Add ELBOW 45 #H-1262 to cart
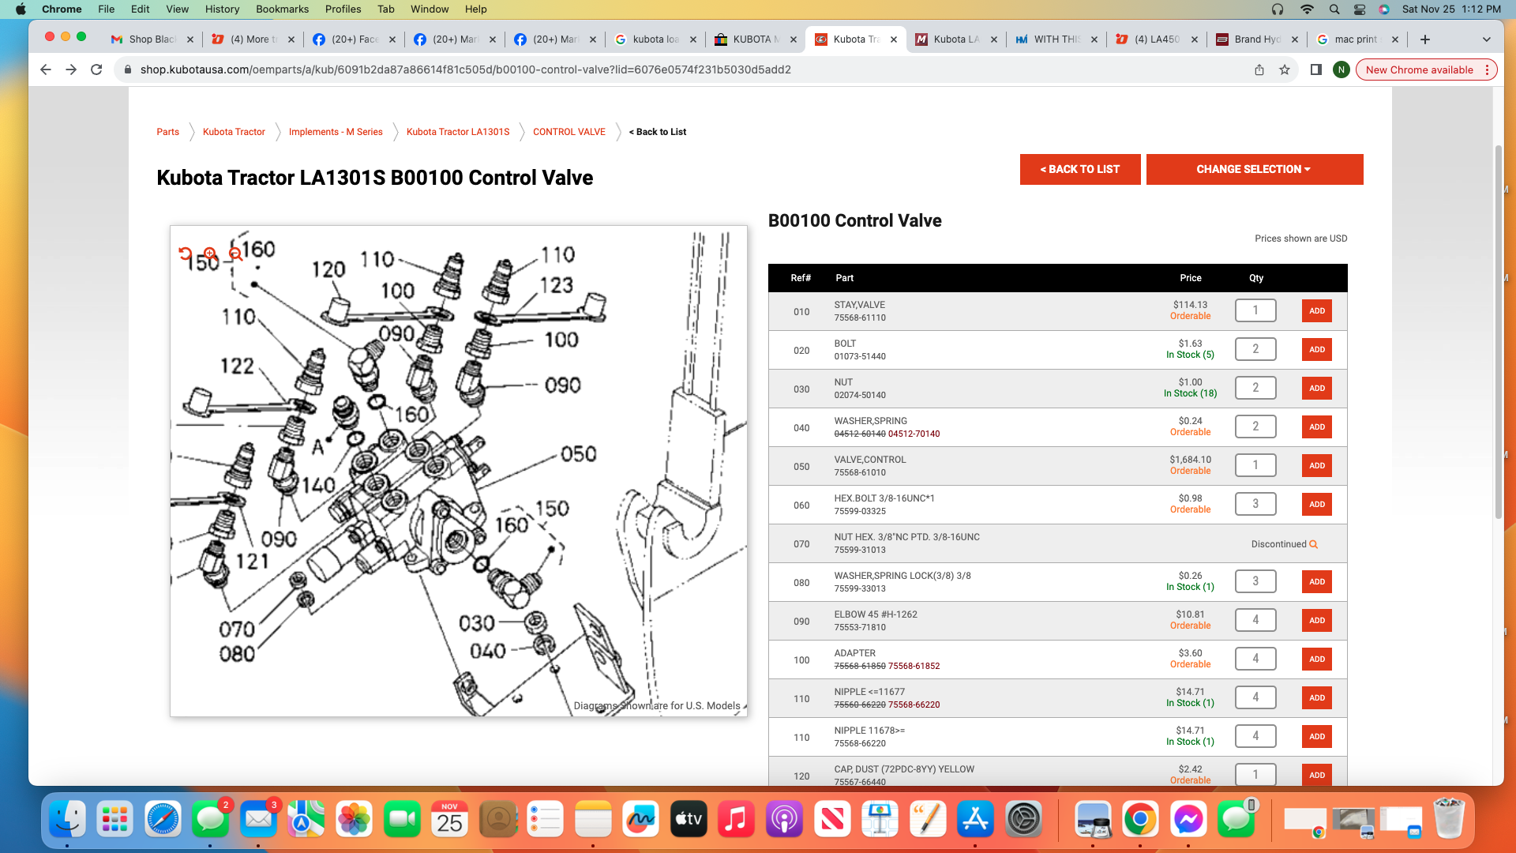 (1316, 620)
